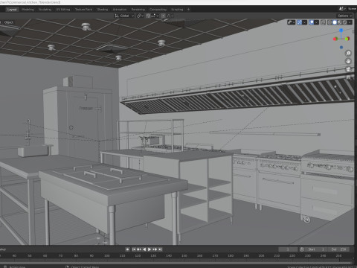
Task: Open the UV Editing workspace tab
Action: click(x=63, y=10)
